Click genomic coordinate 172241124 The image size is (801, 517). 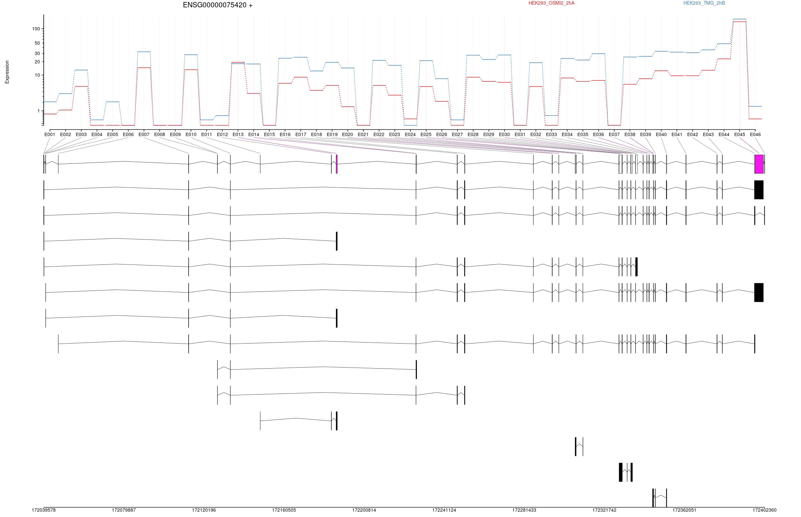(444, 510)
